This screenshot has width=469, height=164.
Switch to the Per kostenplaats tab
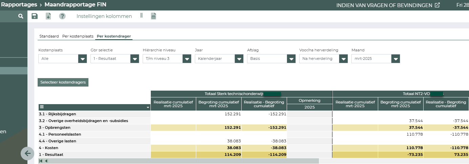[x=78, y=36]
